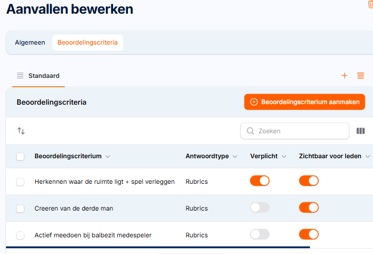
Task: Click into the Zoeken search field
Action: (x=294, y=131)
